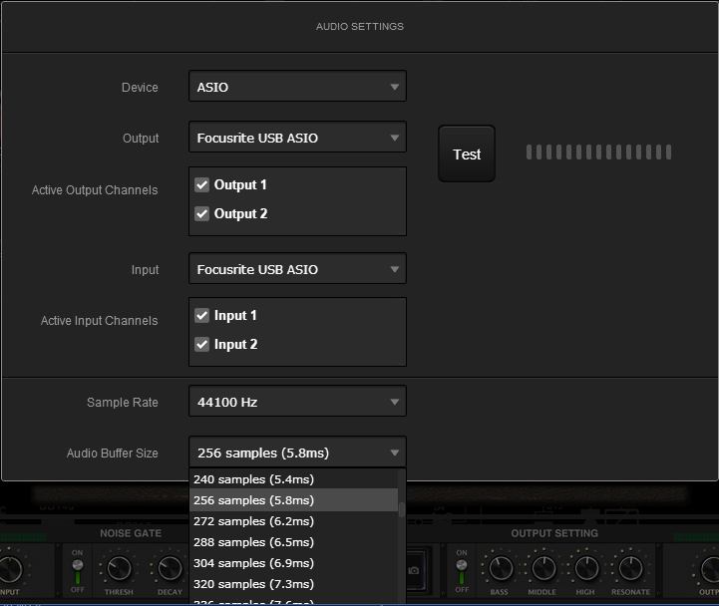The image size is (719, 606).
Task: Select 240 samples (5.4ms) buffer option
Action: 293,479
